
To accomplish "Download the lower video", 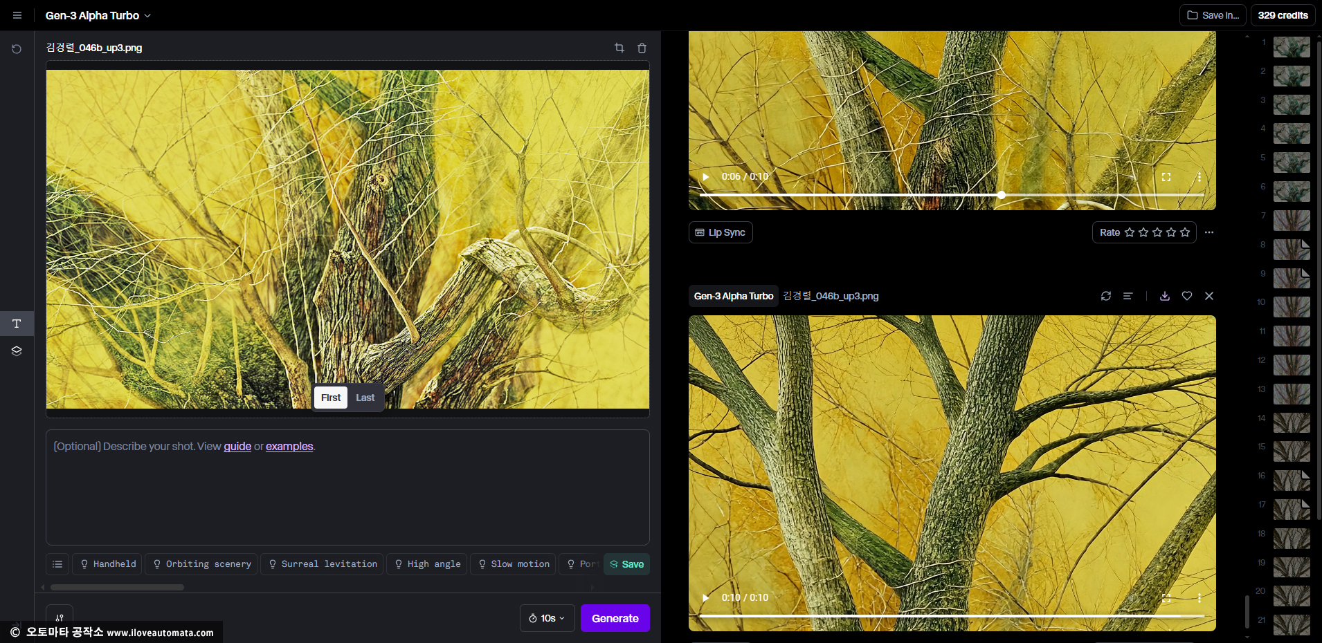I will coord(1165,296).
